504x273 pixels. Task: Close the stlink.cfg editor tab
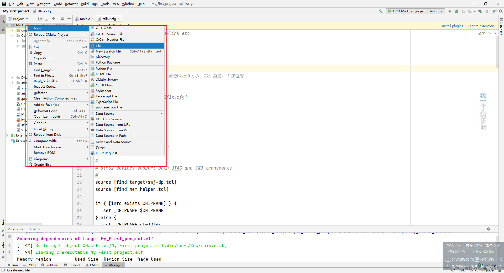coord(119,19)
